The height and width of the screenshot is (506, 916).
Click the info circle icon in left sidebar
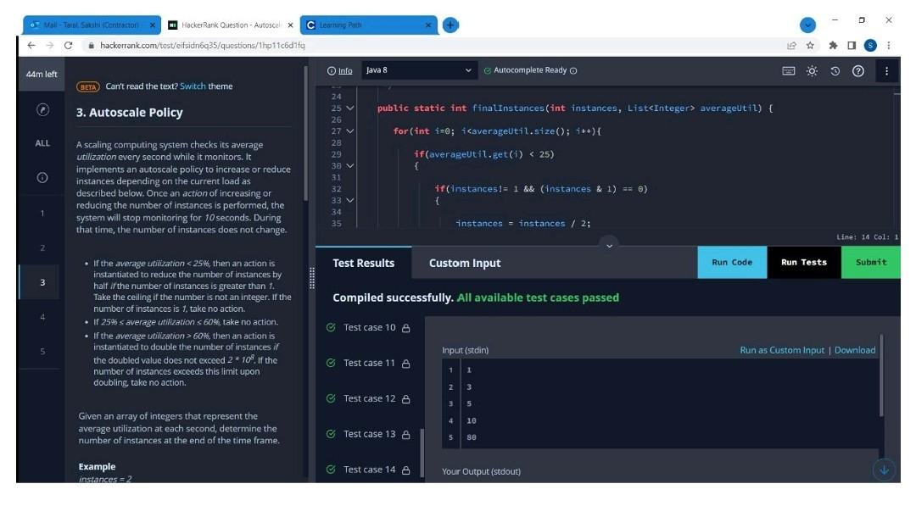42,177
